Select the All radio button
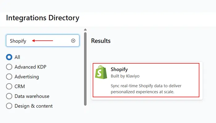Viewport: 216px width, 123px height. click(x=9, y=57)
